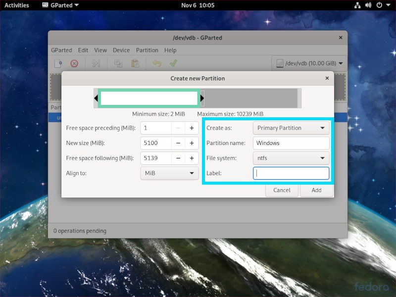The image size is (396, 297).
Task: Increase New size using the plus stepper
Action: tap(192, 143)
